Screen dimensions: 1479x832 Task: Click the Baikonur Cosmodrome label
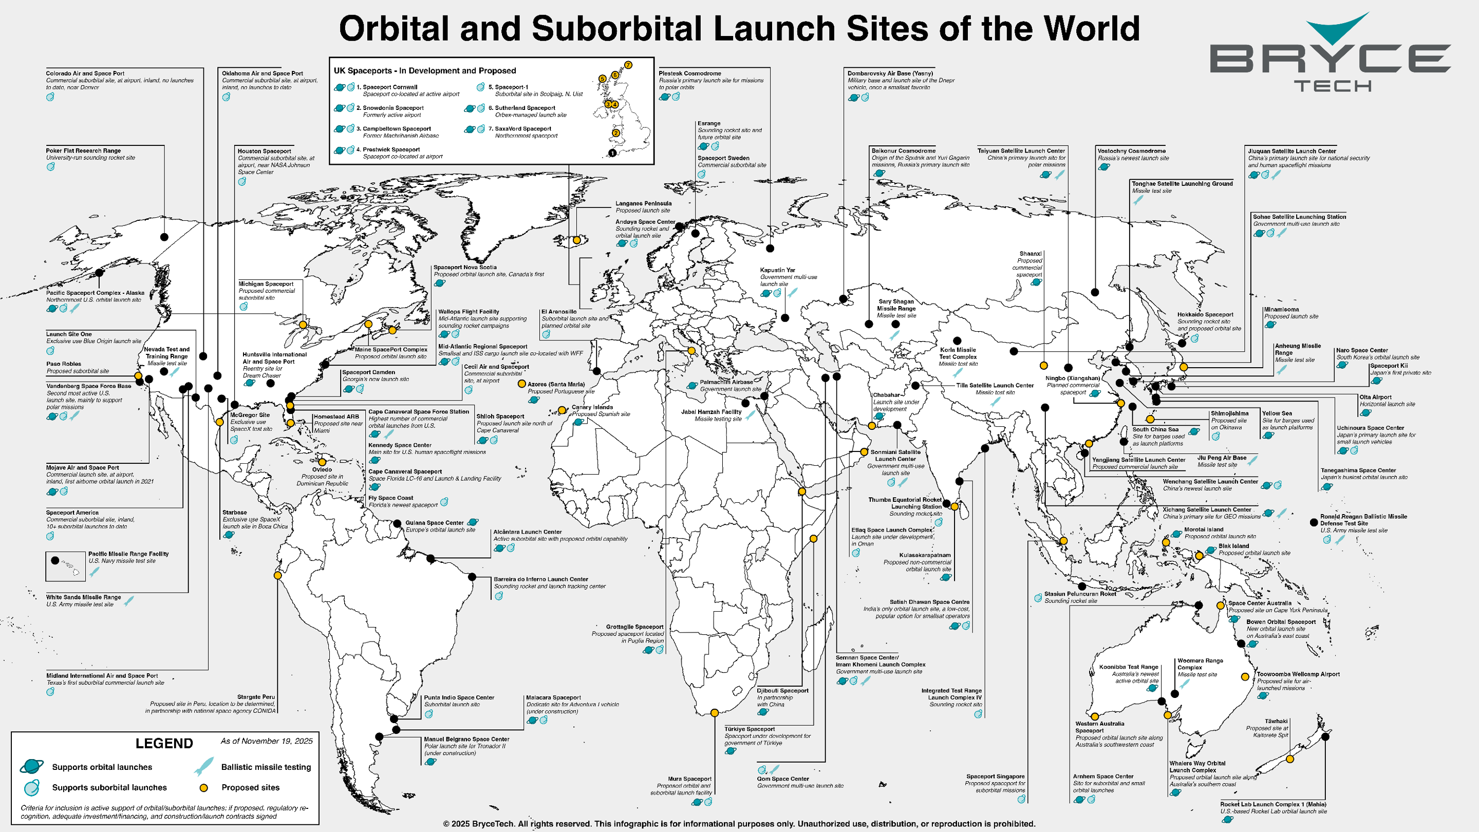click(903, 151)
